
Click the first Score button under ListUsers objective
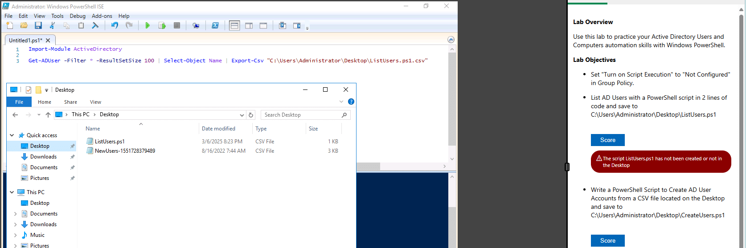[x=607, y=140]
